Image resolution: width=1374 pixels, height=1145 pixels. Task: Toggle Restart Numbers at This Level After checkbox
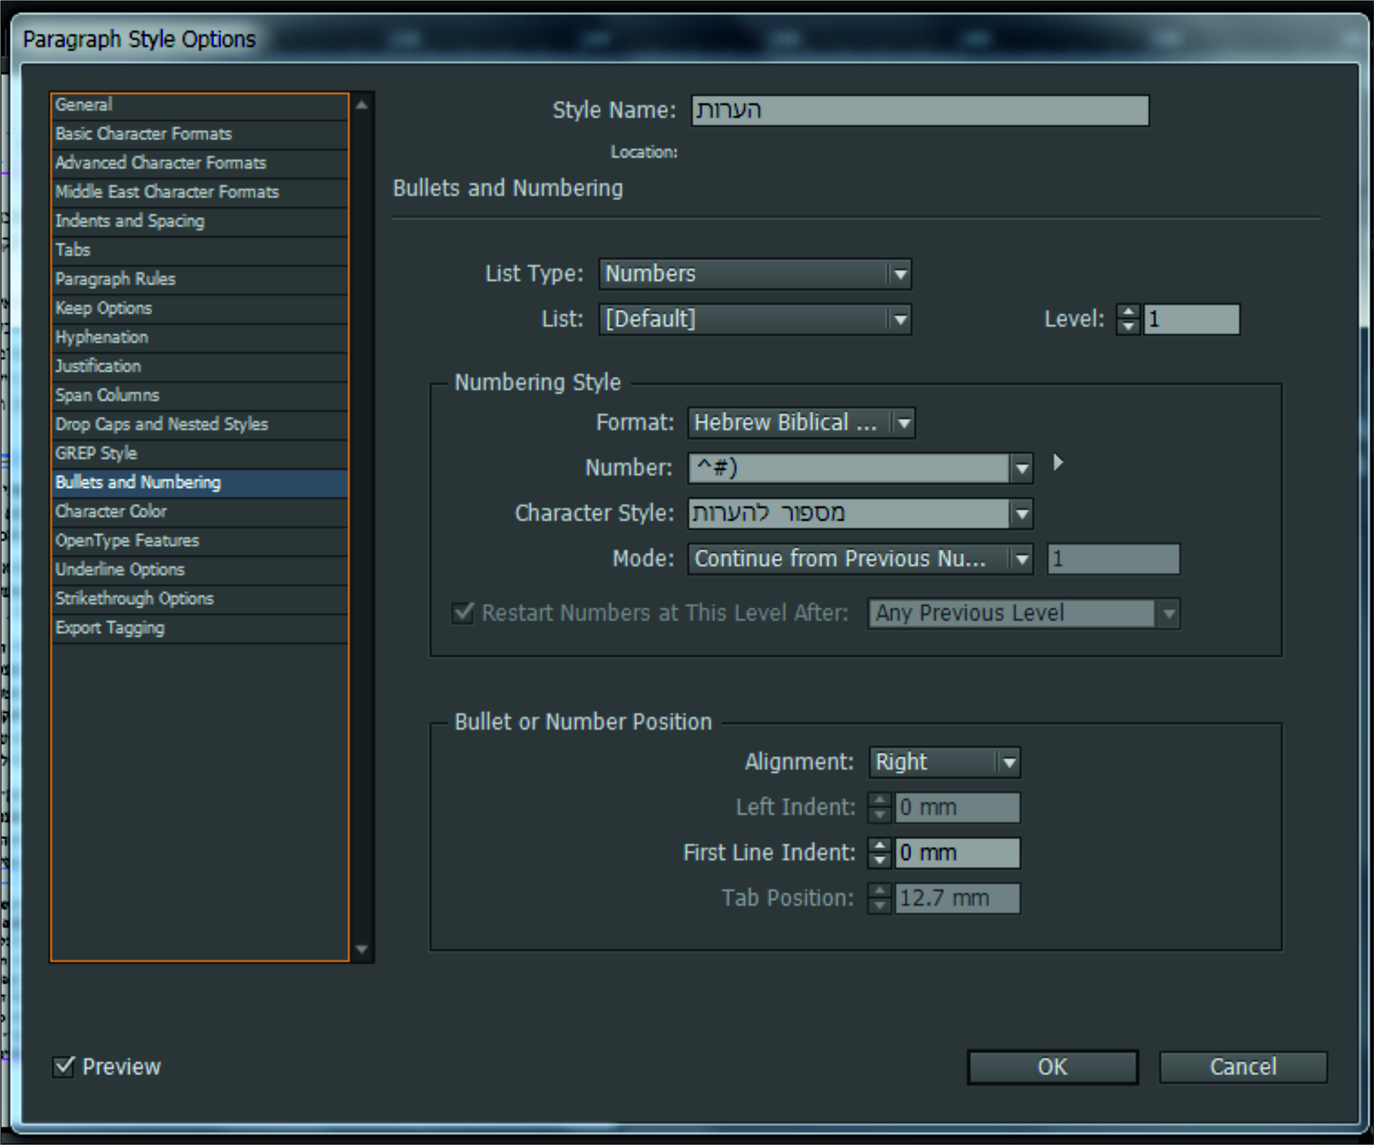tap(463, 613)
